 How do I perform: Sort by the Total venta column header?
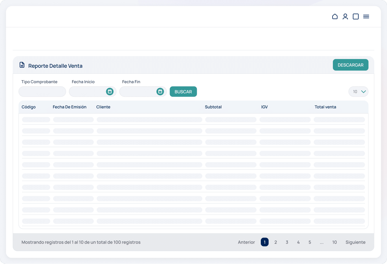[325, 107]
